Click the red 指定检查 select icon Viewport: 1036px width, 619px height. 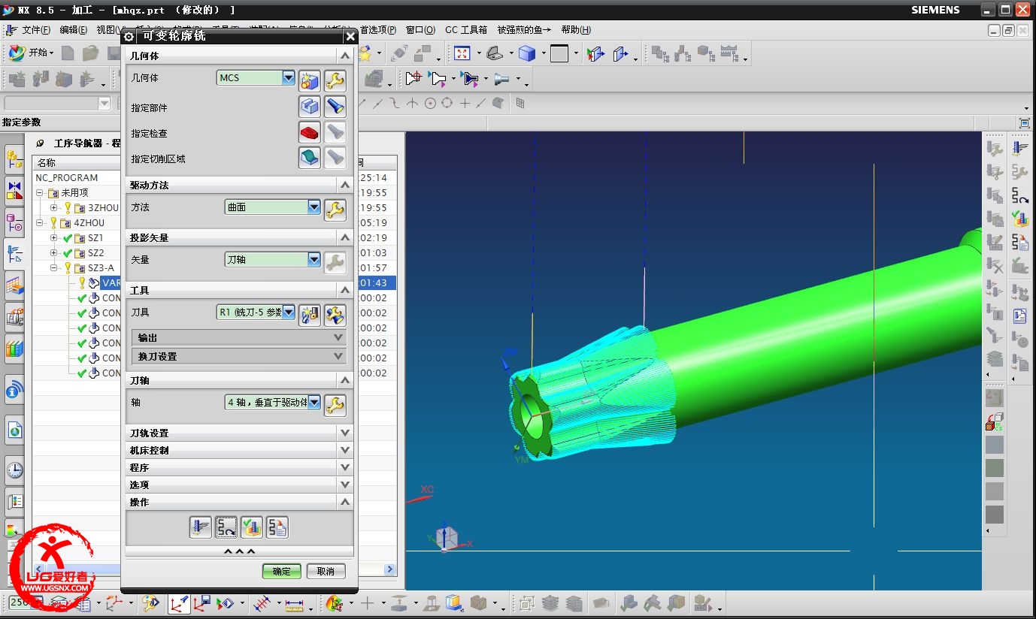(309, 132)
